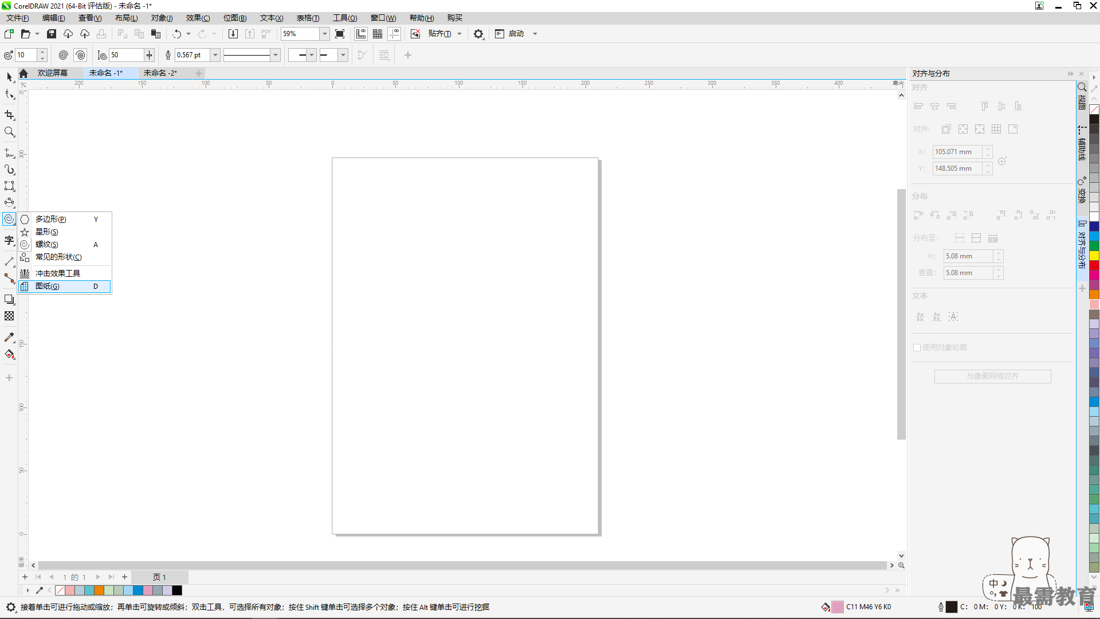Image resolution: width=1100 pixels, height=619 pixels.
Task: Click the Print icon in toolbar
Action: click(101, 34)
